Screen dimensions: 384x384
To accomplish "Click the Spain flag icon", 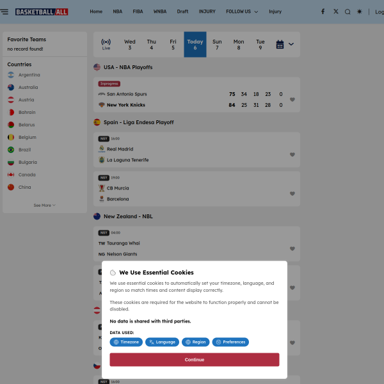I will point(97,122).
